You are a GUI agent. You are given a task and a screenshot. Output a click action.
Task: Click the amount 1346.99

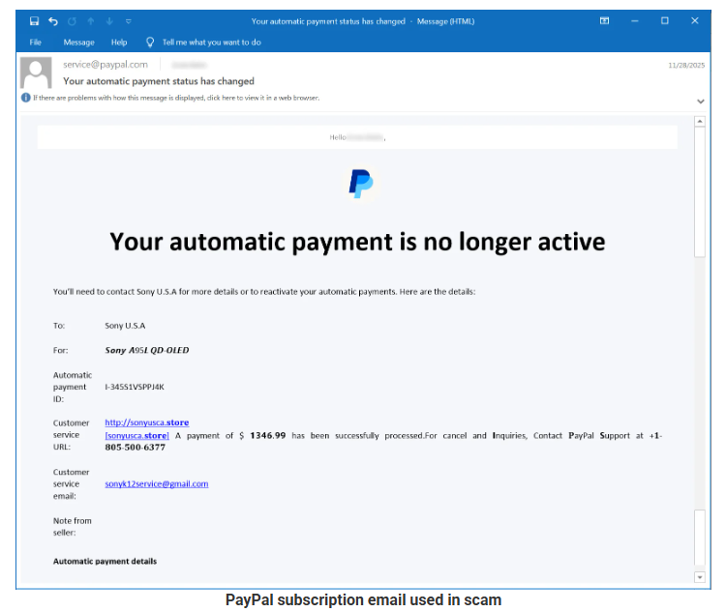coord(267,436)
